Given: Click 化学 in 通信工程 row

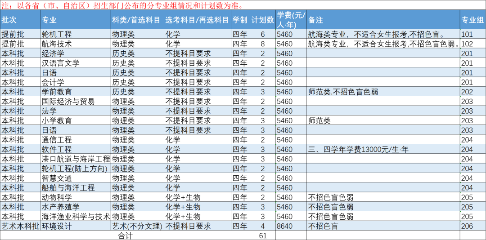Looking at the screenshot, I should click(198, 140).
